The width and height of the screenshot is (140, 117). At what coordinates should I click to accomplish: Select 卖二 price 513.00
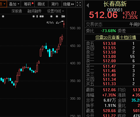point(109,56)
